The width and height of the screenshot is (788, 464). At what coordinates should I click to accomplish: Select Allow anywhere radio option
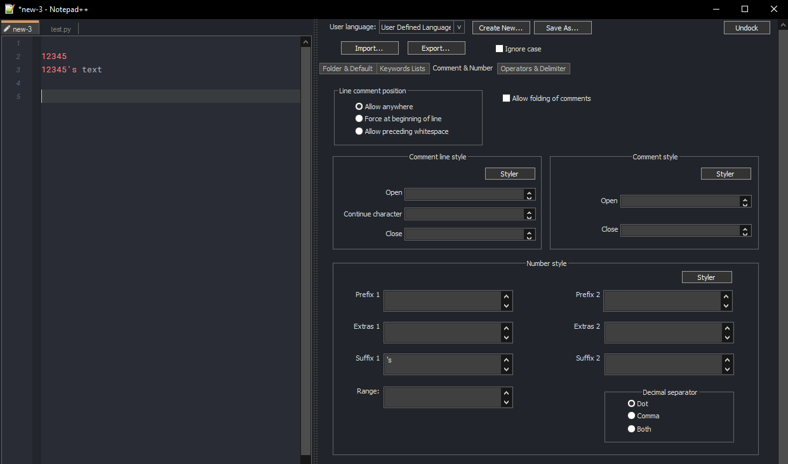(x=359, y=107)
